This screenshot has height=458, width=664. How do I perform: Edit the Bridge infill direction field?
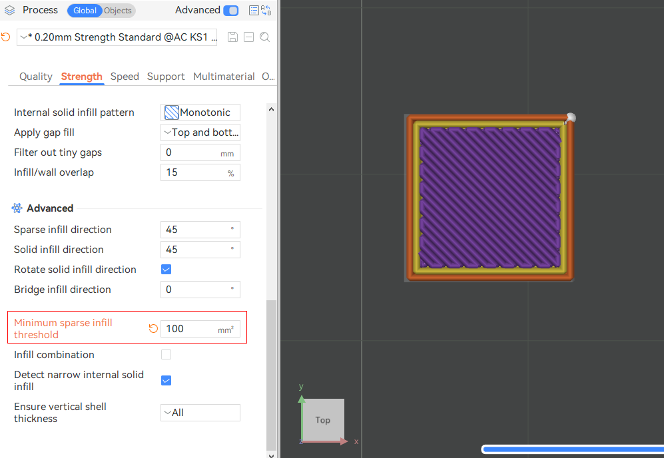coord(200,290)
